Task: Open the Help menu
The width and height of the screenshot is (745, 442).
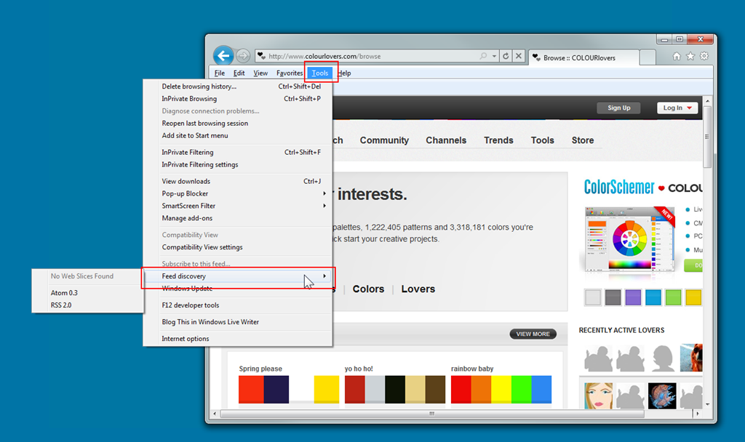Action: coord(344,73)
